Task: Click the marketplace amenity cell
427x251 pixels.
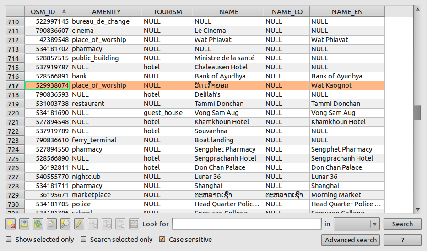Action: pos(106,195)
